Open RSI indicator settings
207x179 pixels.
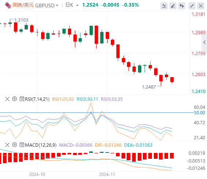(15, 99)
